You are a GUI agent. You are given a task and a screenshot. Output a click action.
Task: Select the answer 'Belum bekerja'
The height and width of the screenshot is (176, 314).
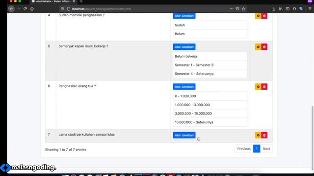[x=210, y=56]
